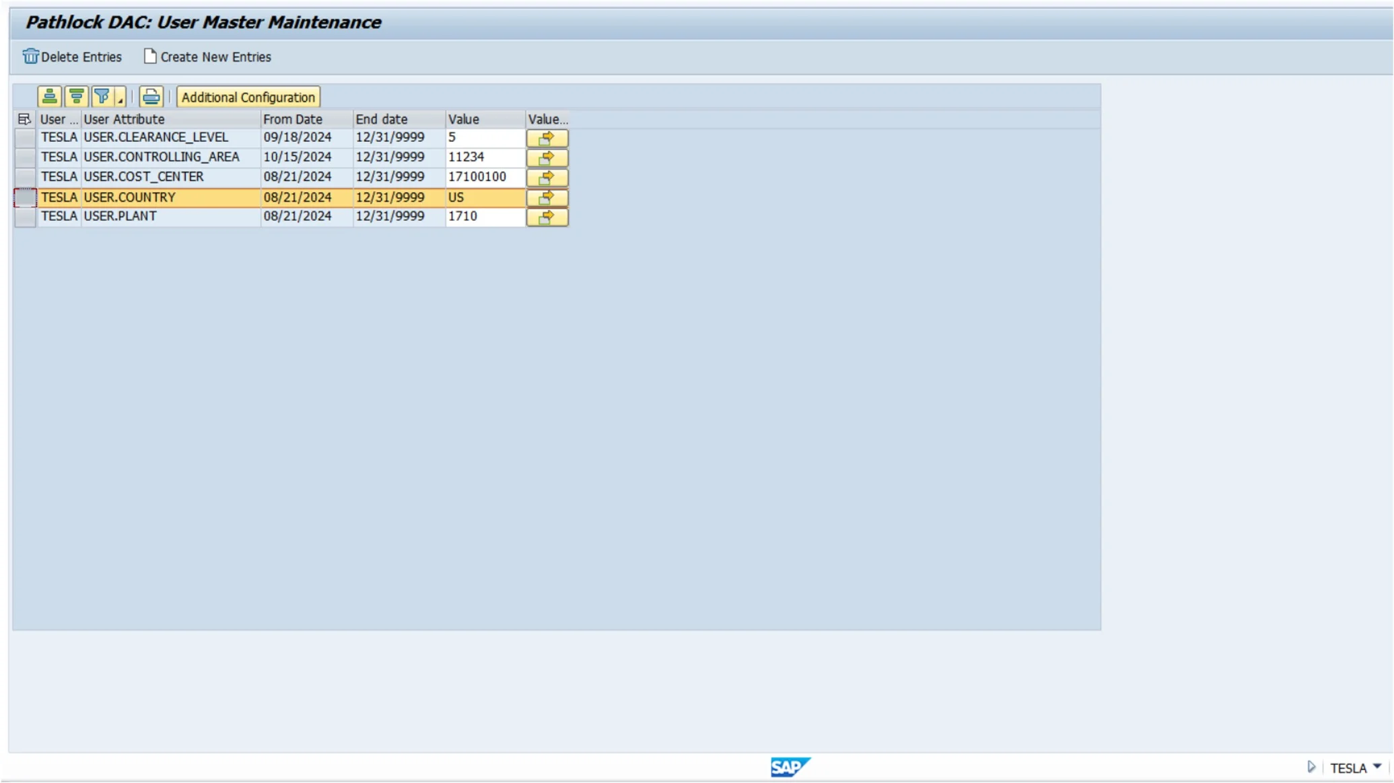
Task: Select row USER.CLEARANCE_LEVEL using its row selector
Action: (26, 138)
